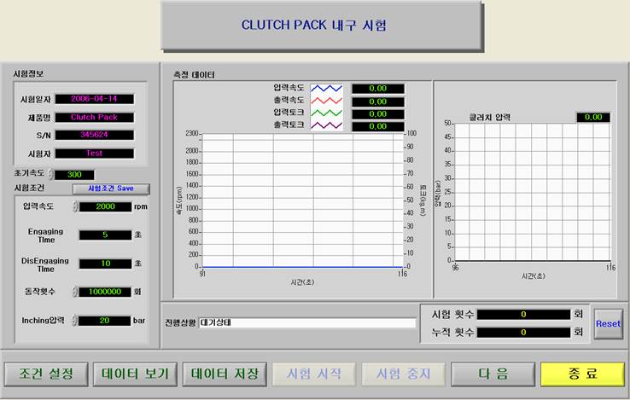Click 입력속도 value 2000 rpm field
This screenshot has height=400, width=630.
(105, 206)
